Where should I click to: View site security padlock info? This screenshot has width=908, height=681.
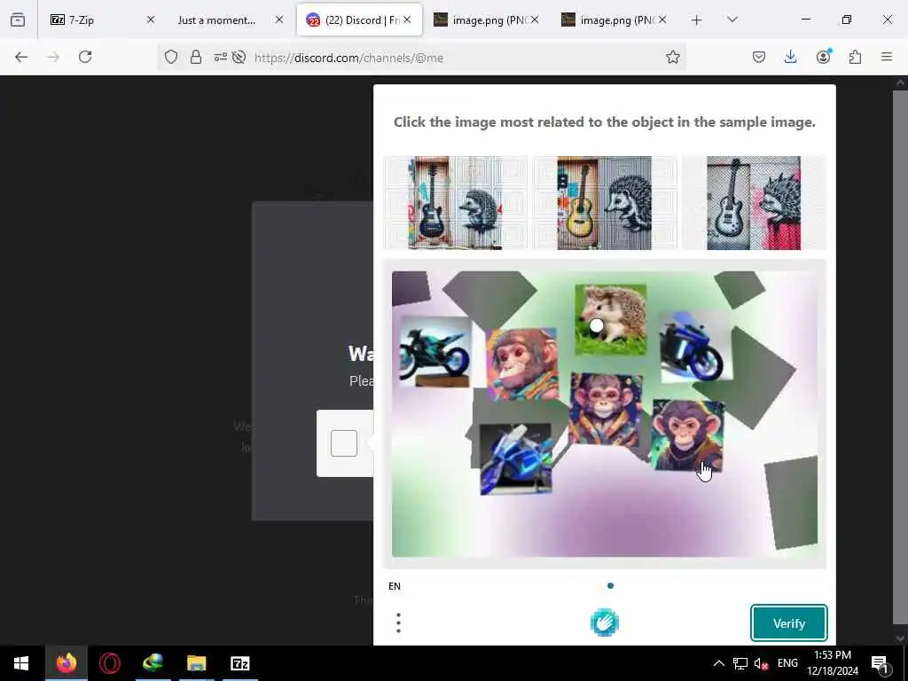tap(196, 57)
